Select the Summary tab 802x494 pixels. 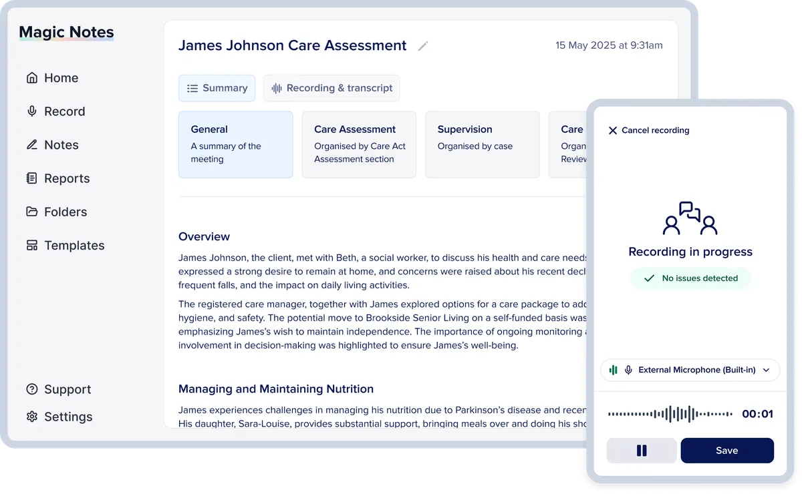pos(217,87)
